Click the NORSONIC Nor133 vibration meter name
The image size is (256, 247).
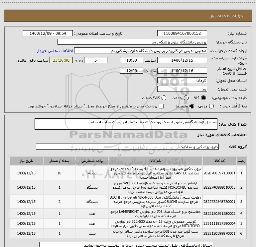(x=156, y=187)
